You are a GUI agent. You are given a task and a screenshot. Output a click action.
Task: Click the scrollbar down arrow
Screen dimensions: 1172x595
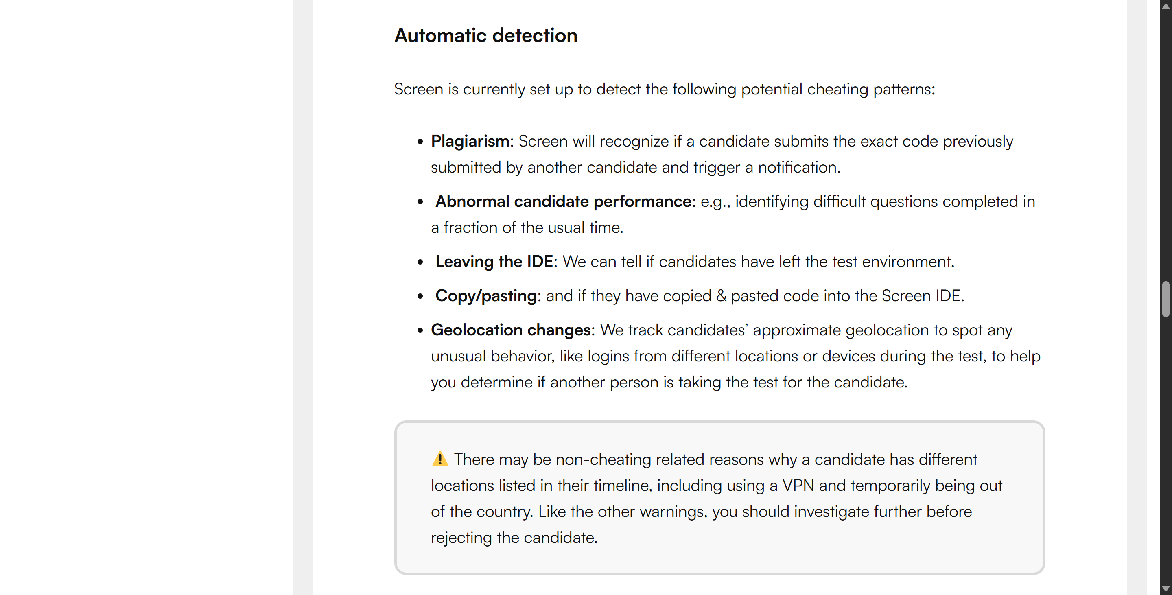[x=1165, y=588]
